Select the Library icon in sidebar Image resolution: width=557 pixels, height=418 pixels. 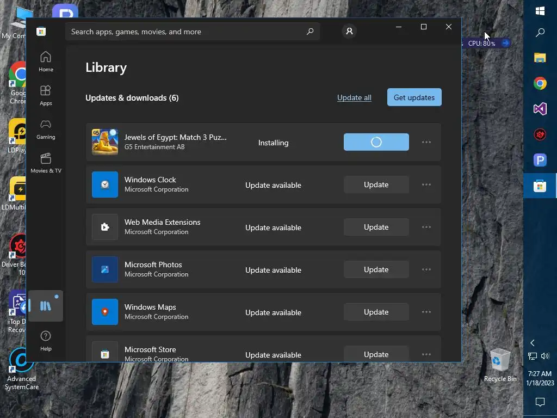46,306
